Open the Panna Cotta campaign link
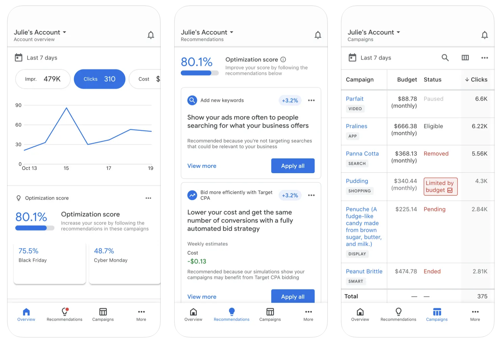Screen dimensions: 502x342 (362, 153)
